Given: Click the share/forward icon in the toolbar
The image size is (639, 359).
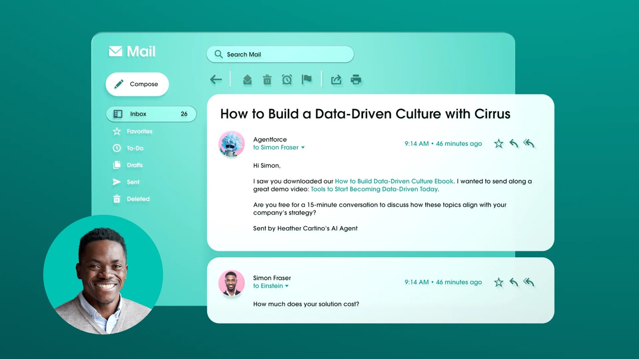Looking at the screenshot, I should (x=336, y=80).
